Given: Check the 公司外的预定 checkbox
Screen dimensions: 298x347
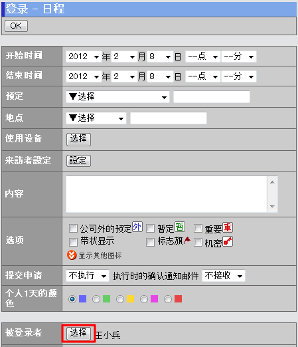Looking at the screenshot, I should (73, 228).
